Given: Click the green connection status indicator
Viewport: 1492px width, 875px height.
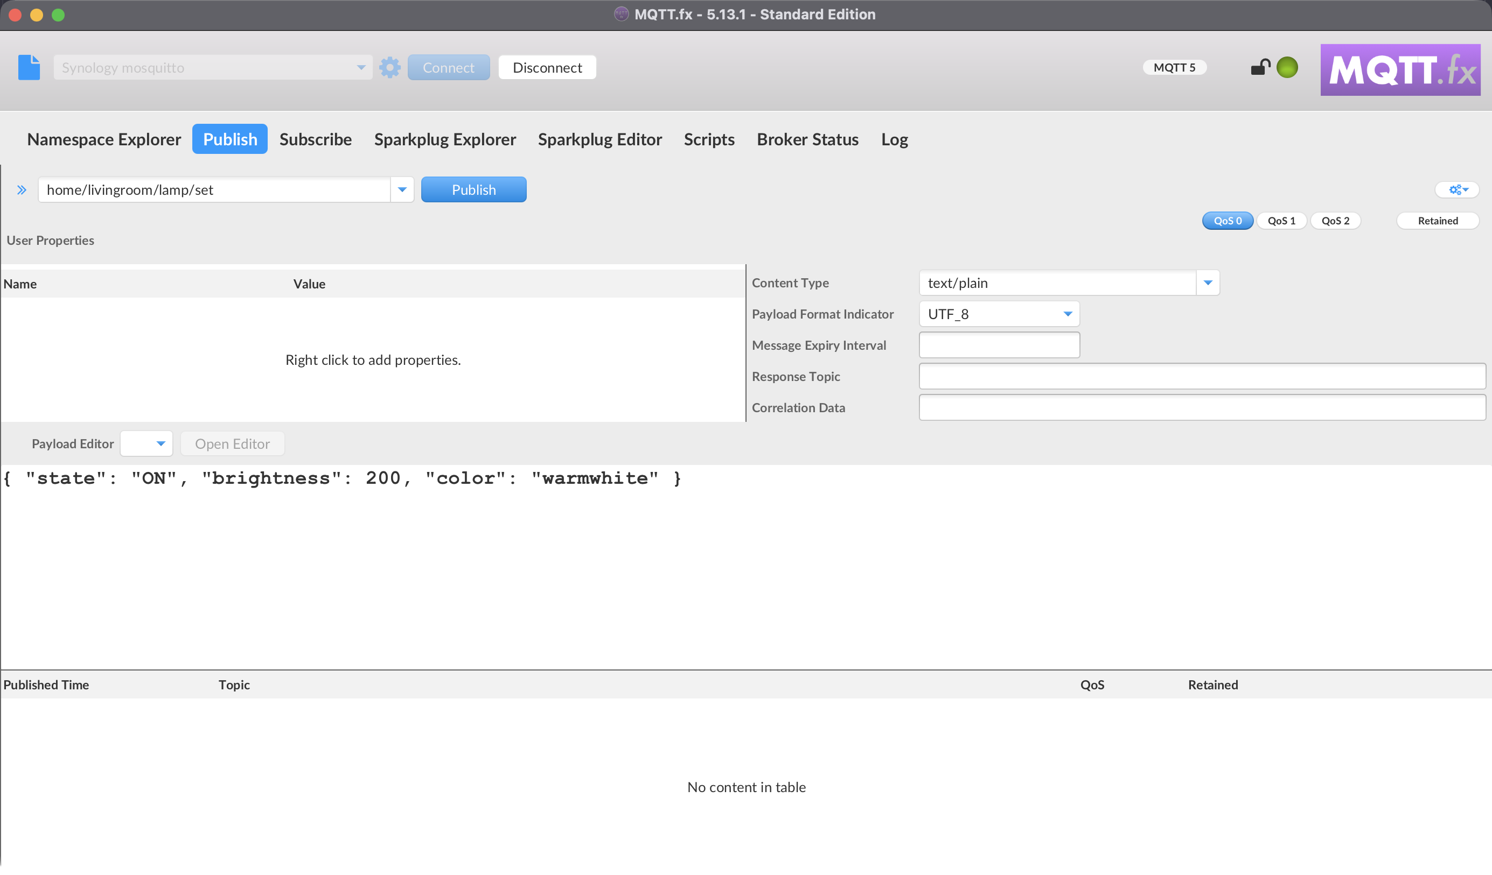Looking at the screenshot, I should [1287, 67].
